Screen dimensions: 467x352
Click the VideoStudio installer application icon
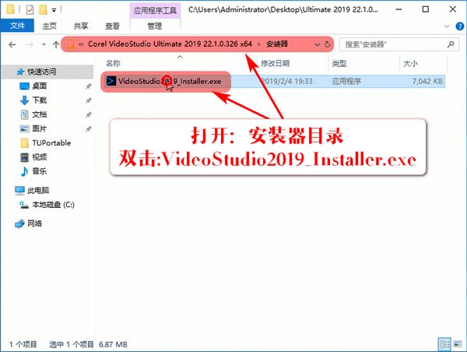[111, 81]
